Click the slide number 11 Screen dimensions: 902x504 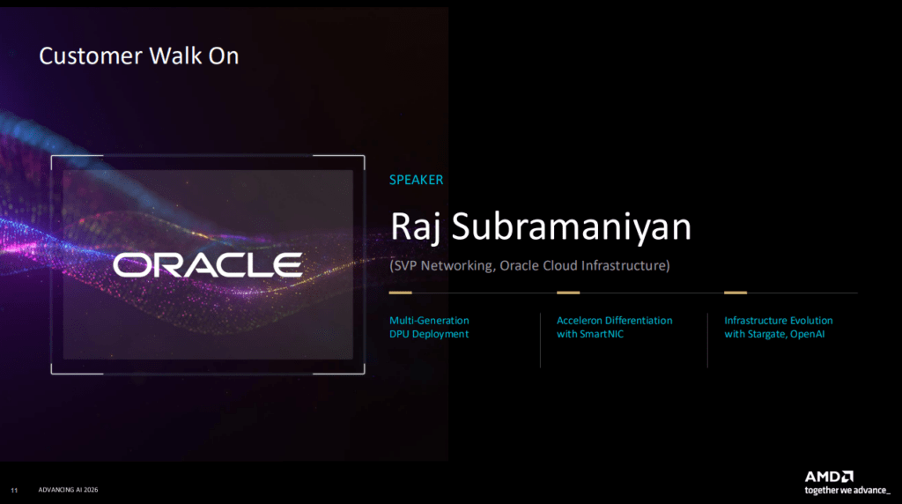pyautogui.click(x=14, y=490)
